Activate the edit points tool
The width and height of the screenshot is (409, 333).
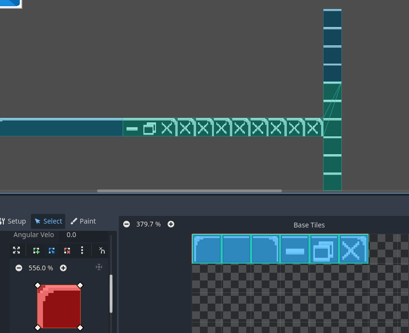[x=52, y=251]
